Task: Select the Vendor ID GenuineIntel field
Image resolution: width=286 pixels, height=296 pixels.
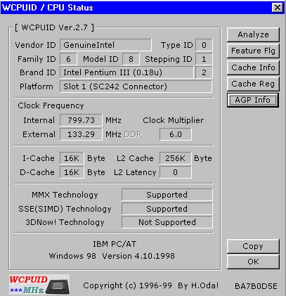Action: click(x=105, y=45)
